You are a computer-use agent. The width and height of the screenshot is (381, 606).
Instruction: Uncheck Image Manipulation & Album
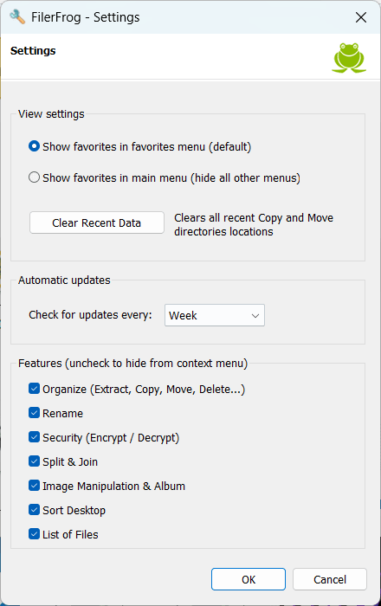[34, 486]
